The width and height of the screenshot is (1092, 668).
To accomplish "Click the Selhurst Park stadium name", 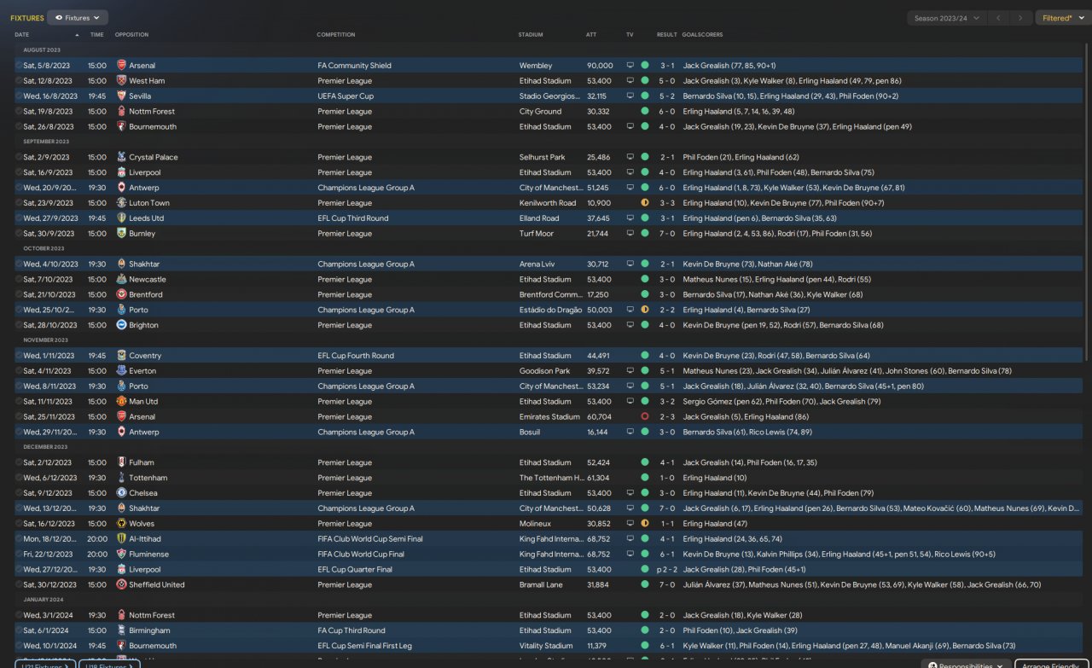I will (x=543, y=157).
